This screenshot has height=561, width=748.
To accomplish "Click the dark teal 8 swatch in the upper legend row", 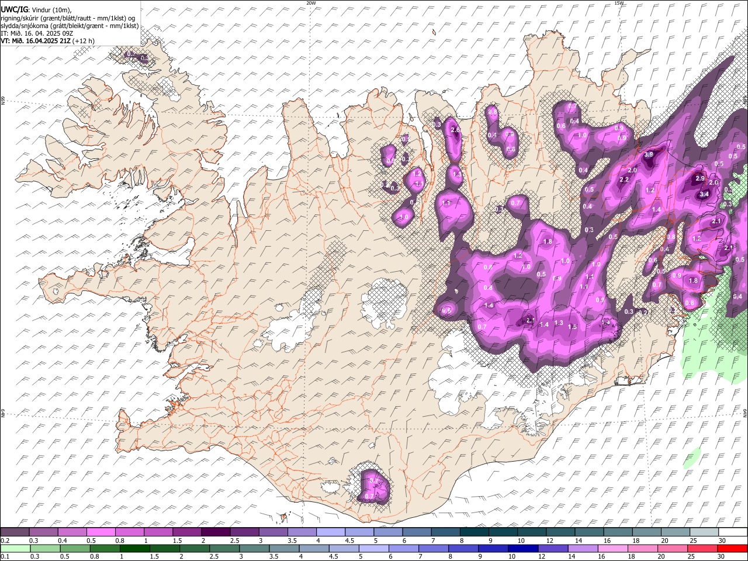I will coord(474,532).
